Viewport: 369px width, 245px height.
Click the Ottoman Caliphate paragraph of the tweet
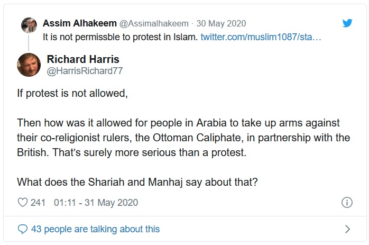click(x=177, y=138)
